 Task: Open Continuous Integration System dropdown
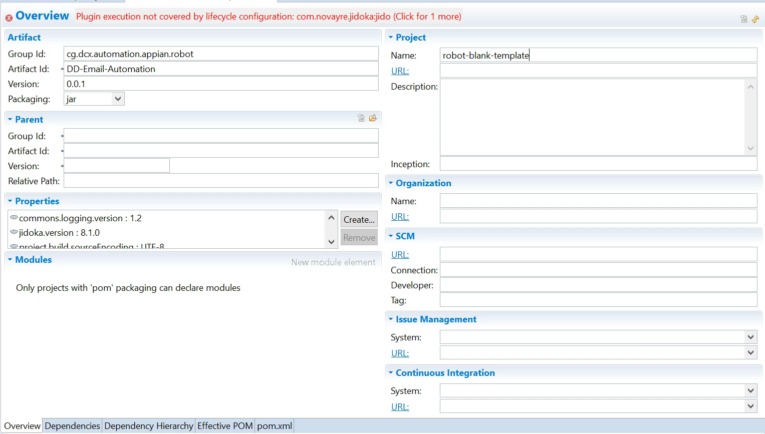[750, 390]
